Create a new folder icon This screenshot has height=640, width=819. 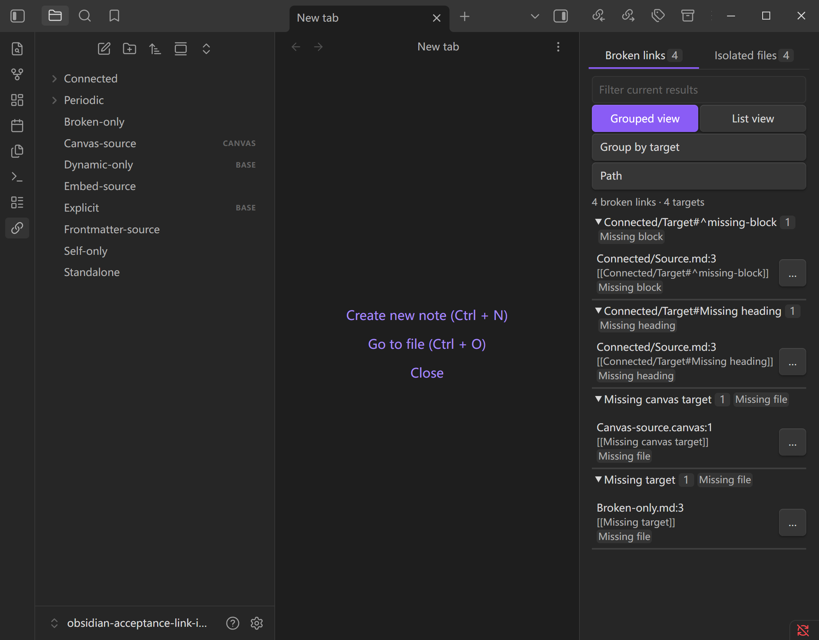[130, 49]
